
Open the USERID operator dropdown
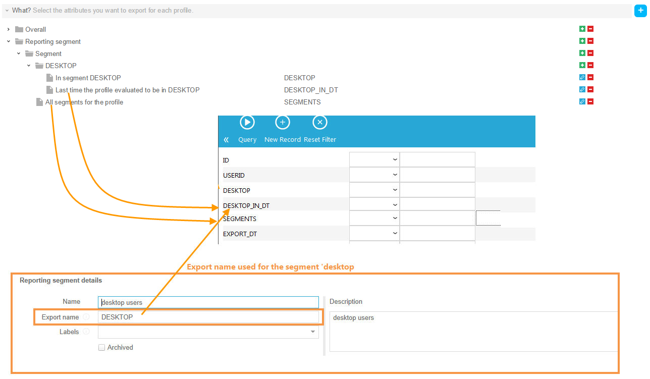374,175
